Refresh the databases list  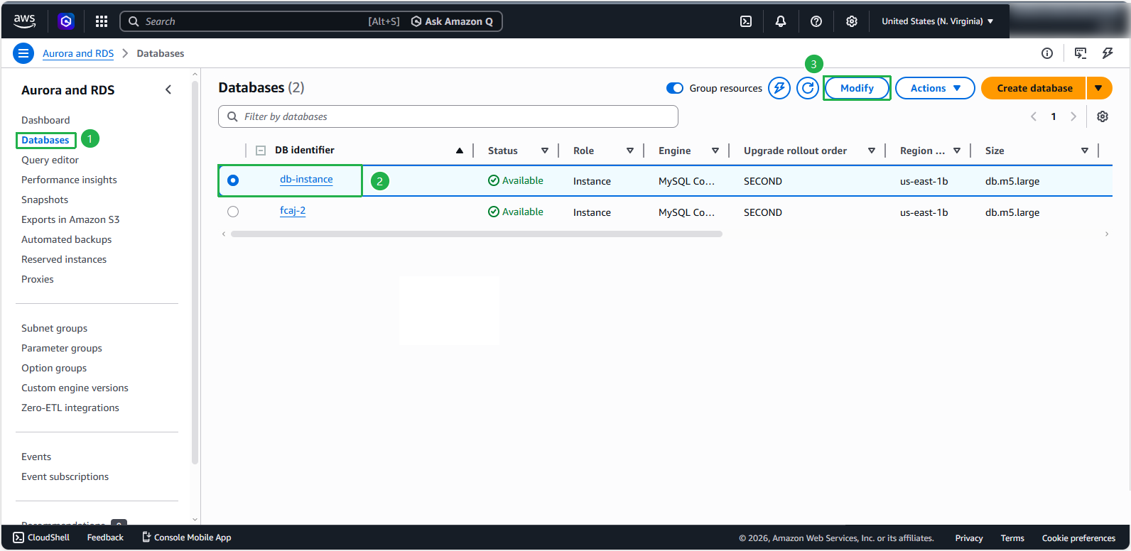(x=808, y=88)
